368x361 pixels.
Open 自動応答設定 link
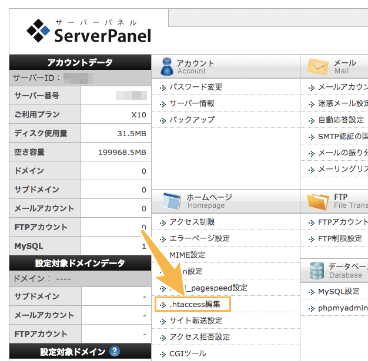tap(341, 120)
